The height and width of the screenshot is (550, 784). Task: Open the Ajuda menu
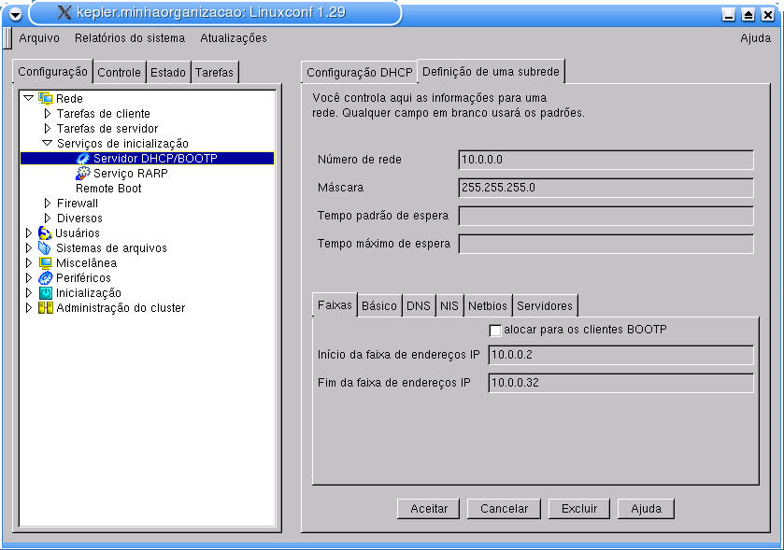click(x=755, y=38)
